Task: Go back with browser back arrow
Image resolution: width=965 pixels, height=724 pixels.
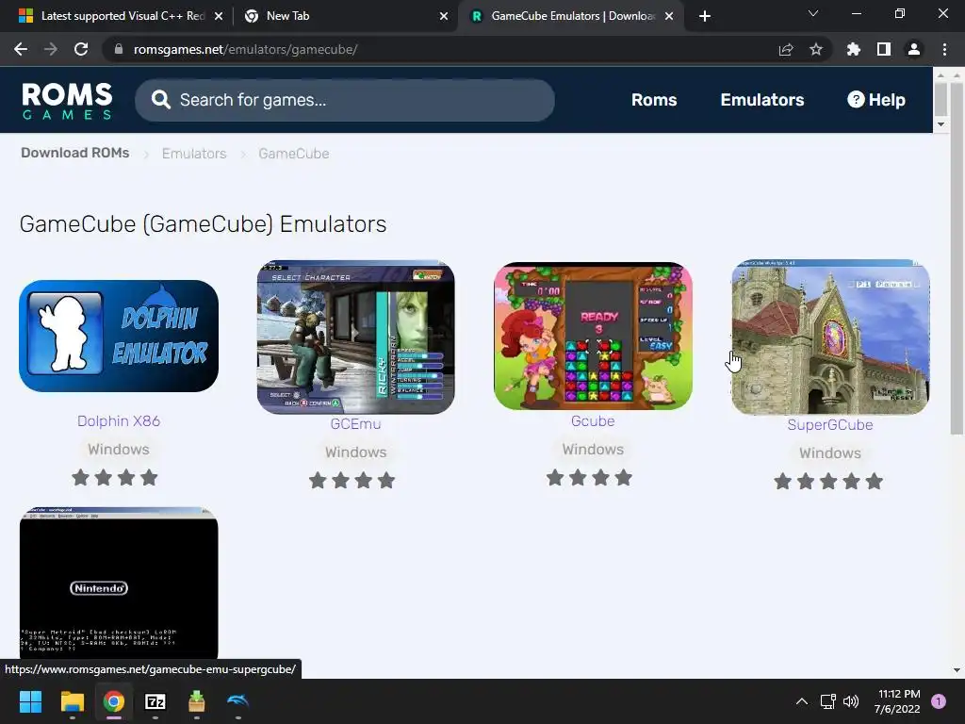Action: [21, 49]
